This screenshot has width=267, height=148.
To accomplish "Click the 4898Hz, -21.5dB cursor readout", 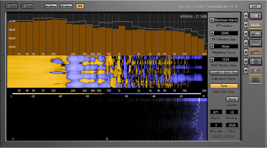I will pos(193,17).
